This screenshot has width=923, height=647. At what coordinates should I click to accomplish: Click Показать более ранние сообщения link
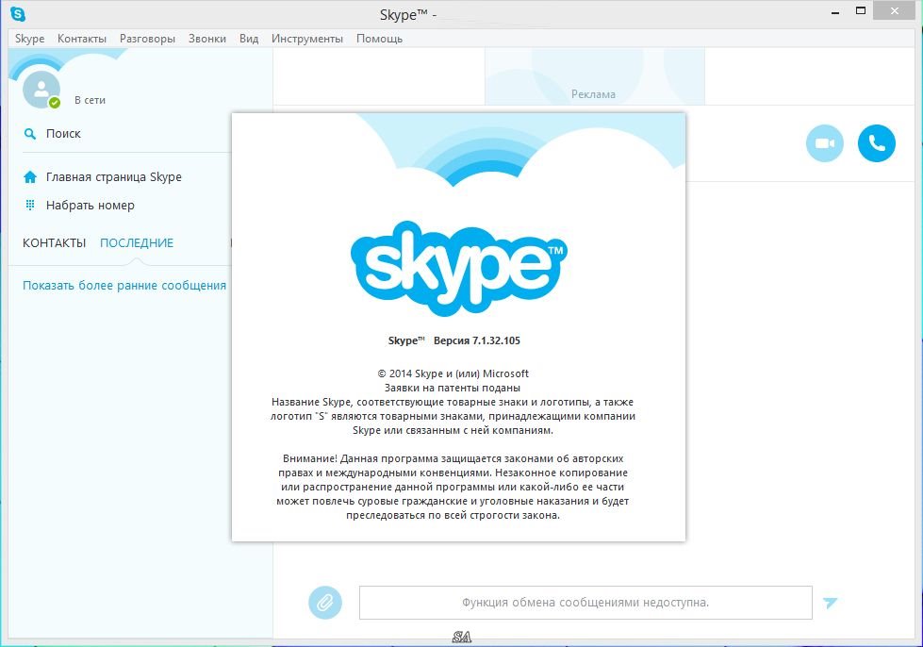coord(124,285)
